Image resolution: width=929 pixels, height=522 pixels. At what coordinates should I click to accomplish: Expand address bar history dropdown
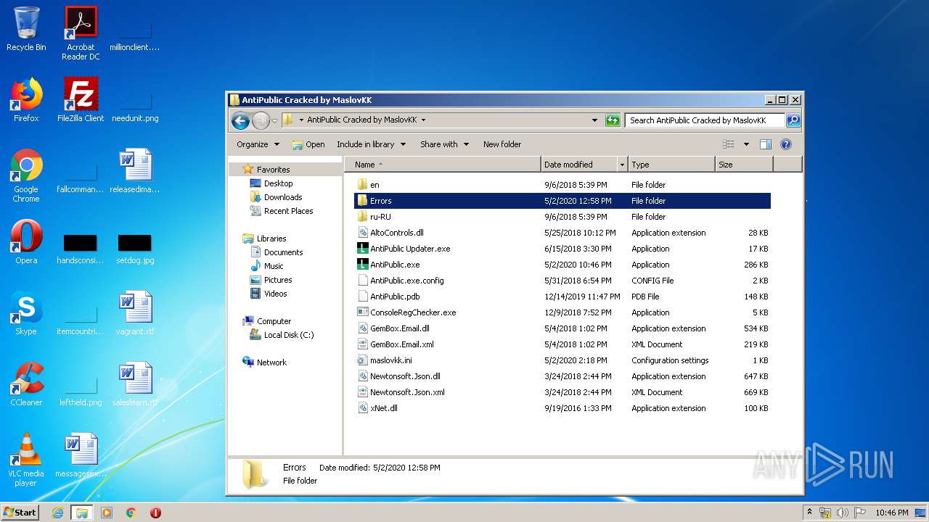594,120
